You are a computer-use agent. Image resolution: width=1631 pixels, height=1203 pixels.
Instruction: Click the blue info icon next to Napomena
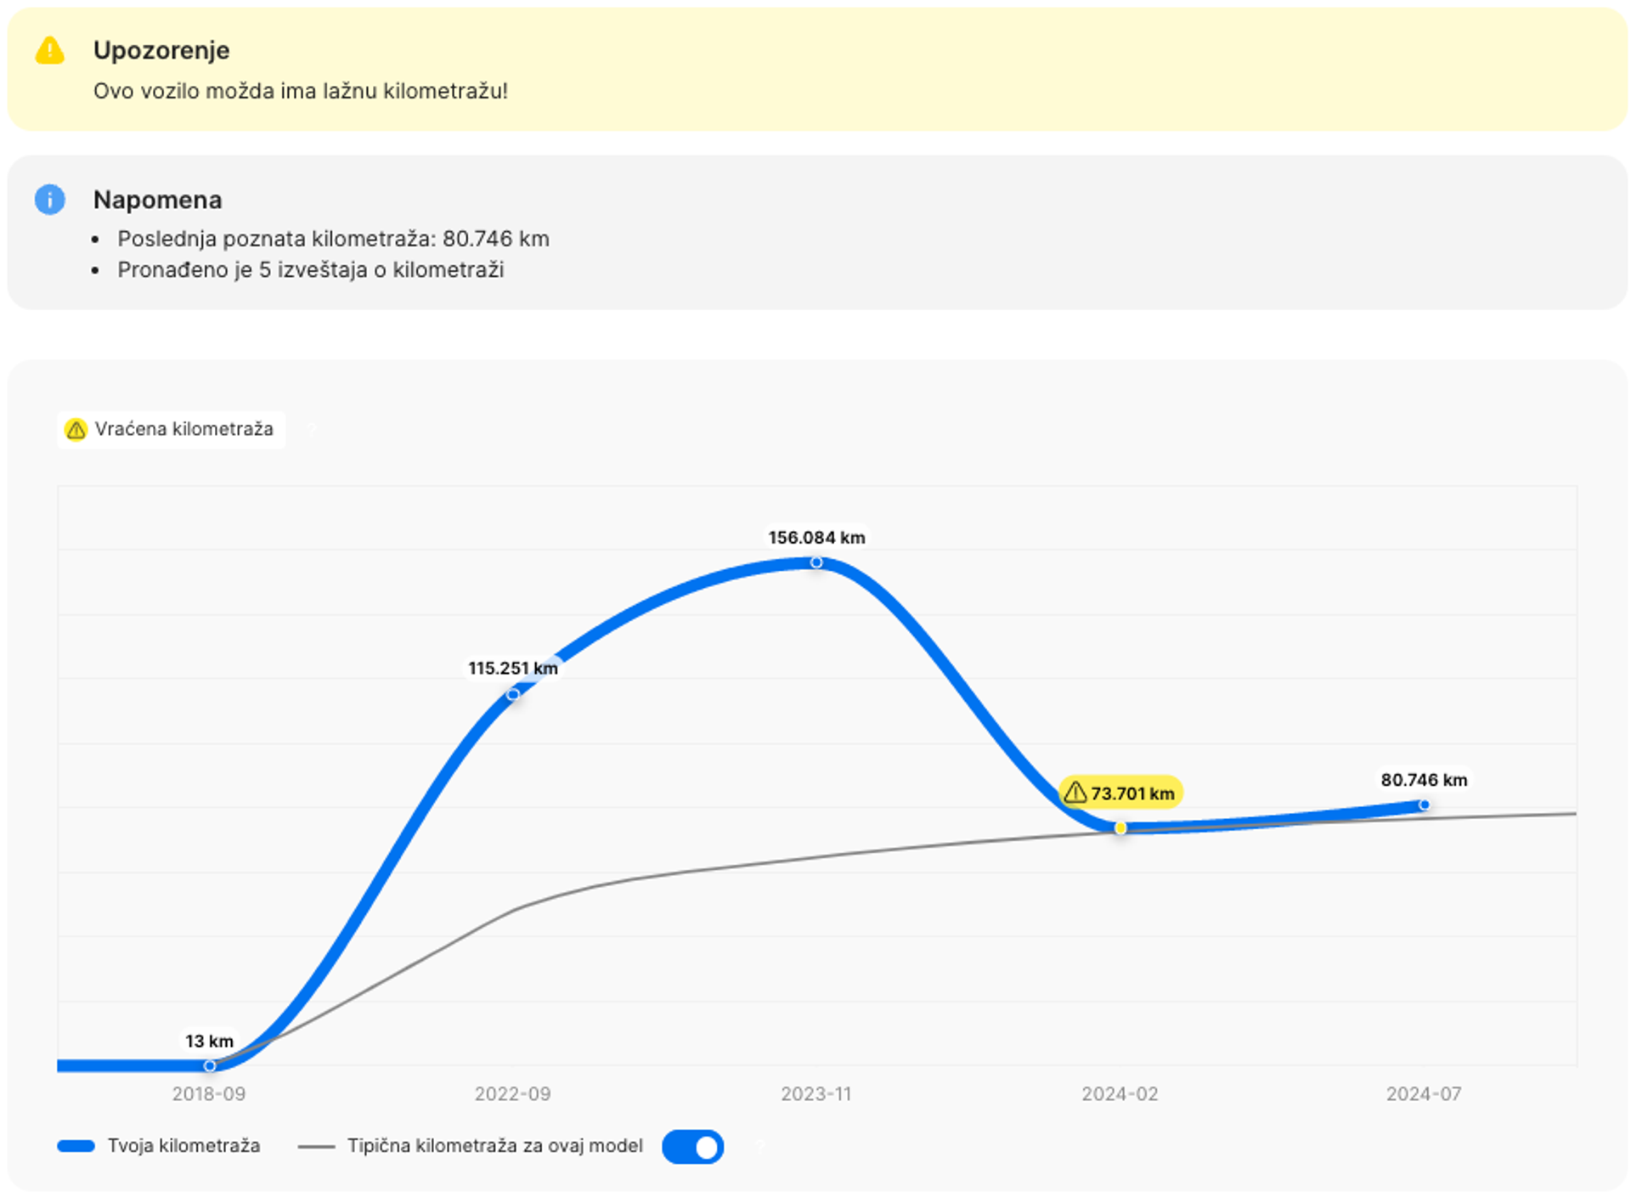click(49, 200)
